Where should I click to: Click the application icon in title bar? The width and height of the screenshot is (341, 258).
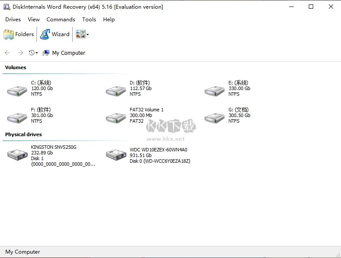7,7
